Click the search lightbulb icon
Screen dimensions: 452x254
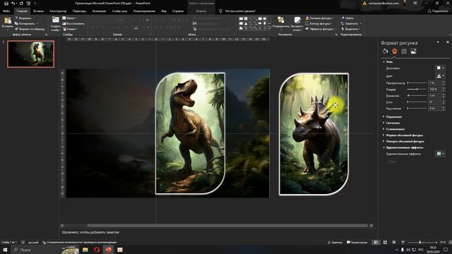220,11
